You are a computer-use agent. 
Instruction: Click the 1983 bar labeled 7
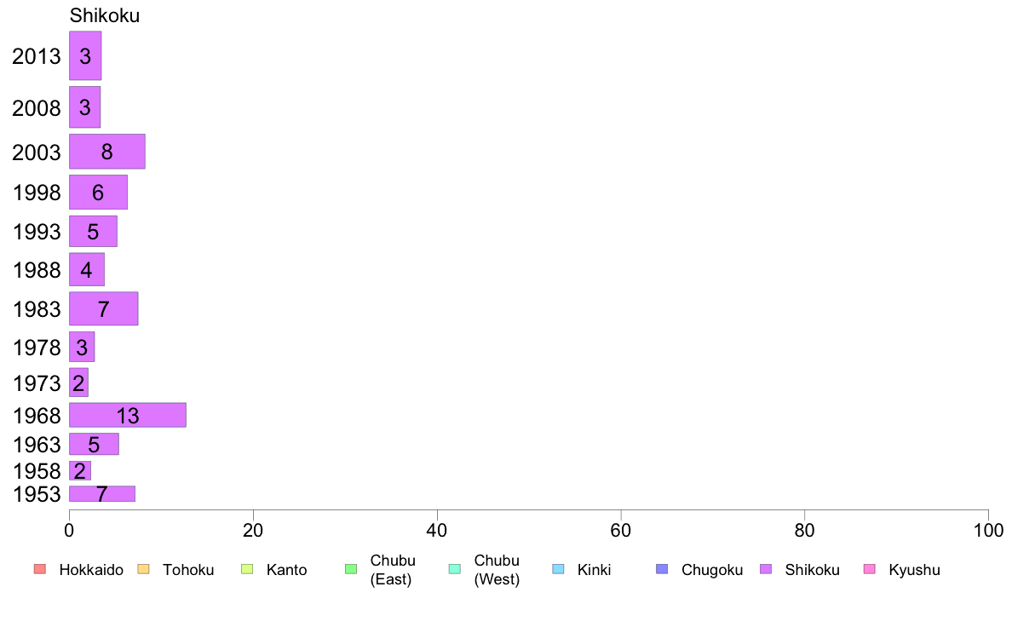click(x=103, y=308)
